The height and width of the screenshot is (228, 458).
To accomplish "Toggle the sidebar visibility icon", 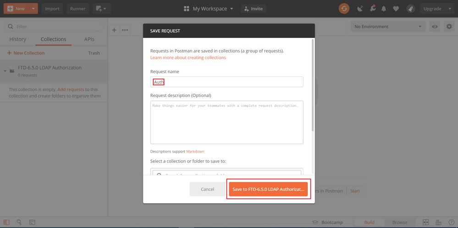I will (6, 222).
